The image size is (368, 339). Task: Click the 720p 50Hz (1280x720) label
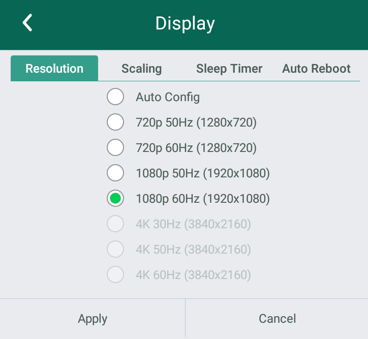(196, 122)
